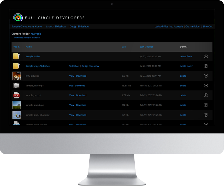Screen dimensions: 224x186
Task: Open the sample_stock2.jpg thumbnail
Action: coord(17,105)
